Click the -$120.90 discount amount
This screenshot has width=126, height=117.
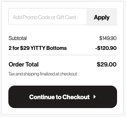pyautogui.click(x=106, y=48)
